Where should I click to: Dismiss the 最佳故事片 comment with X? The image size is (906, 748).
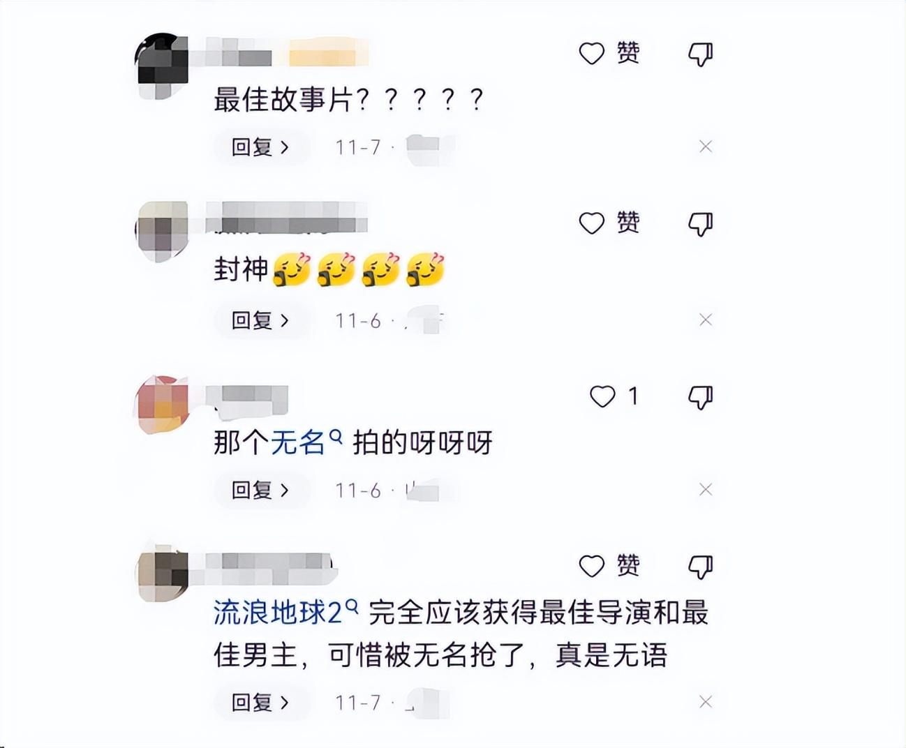pos(706,147)
